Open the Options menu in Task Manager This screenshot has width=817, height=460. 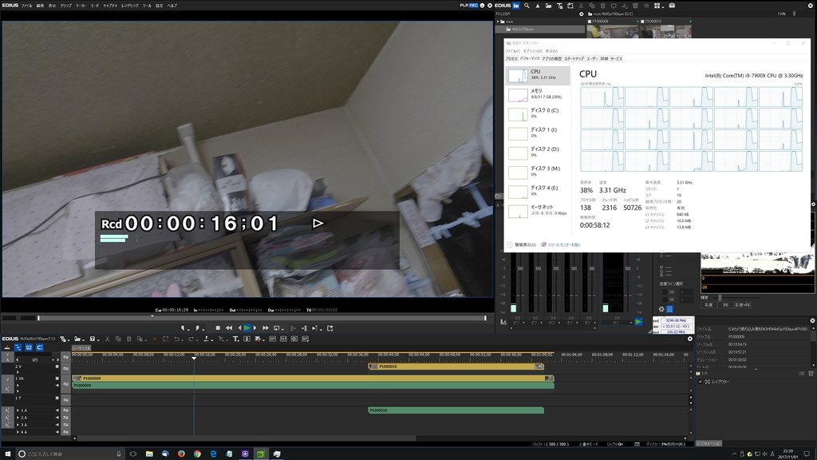pyautogui.click(x=533, y=51)
